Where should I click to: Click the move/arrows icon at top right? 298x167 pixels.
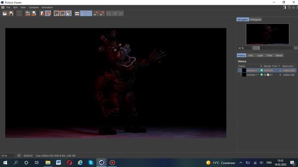(294, 7)
